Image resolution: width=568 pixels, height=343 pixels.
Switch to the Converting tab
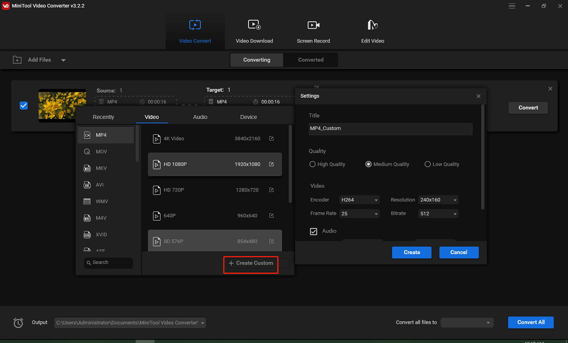coord(256,60)
